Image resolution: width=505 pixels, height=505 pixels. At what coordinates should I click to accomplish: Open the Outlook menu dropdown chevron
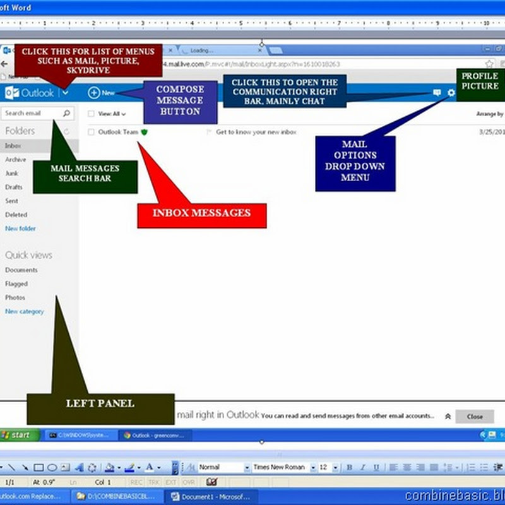click(66, 93)
